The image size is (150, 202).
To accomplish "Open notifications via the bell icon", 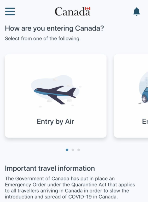I will point(136,11).
